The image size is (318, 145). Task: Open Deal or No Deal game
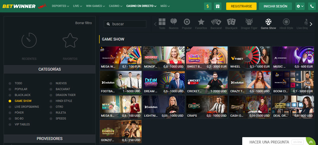(293, 107)
